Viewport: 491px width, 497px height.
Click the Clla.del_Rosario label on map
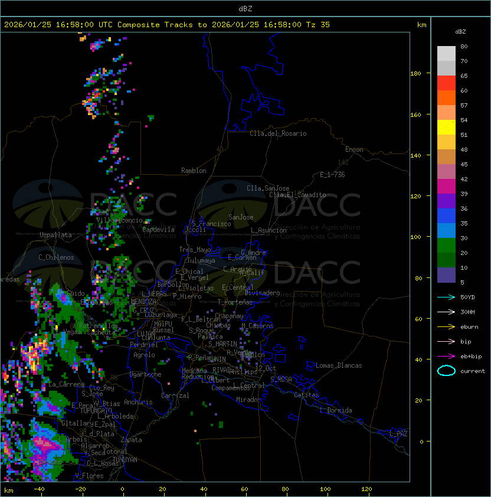pyautogui.click(x=278, y=133)
